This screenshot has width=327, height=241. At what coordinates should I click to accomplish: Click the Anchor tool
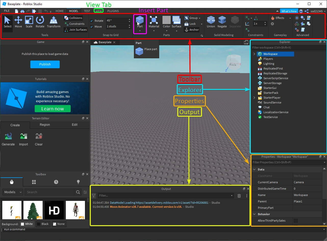[x=192, y=30]
